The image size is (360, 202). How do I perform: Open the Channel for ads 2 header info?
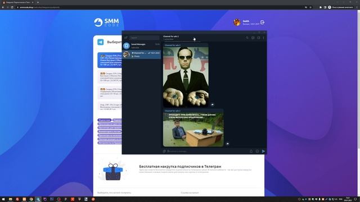pos(171,38)
